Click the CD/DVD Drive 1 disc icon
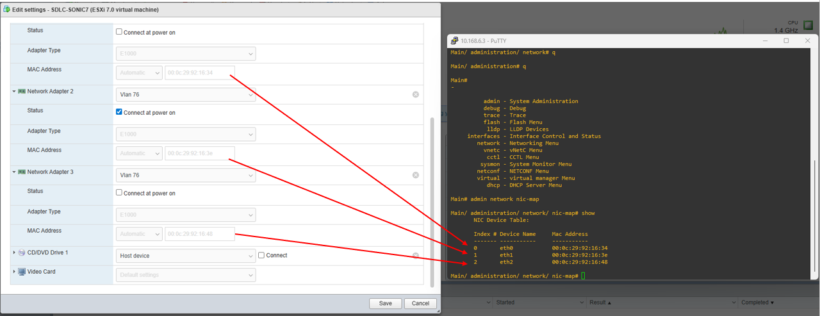The height and width of the screenshot is (316, 820). [x=22, y=253]
